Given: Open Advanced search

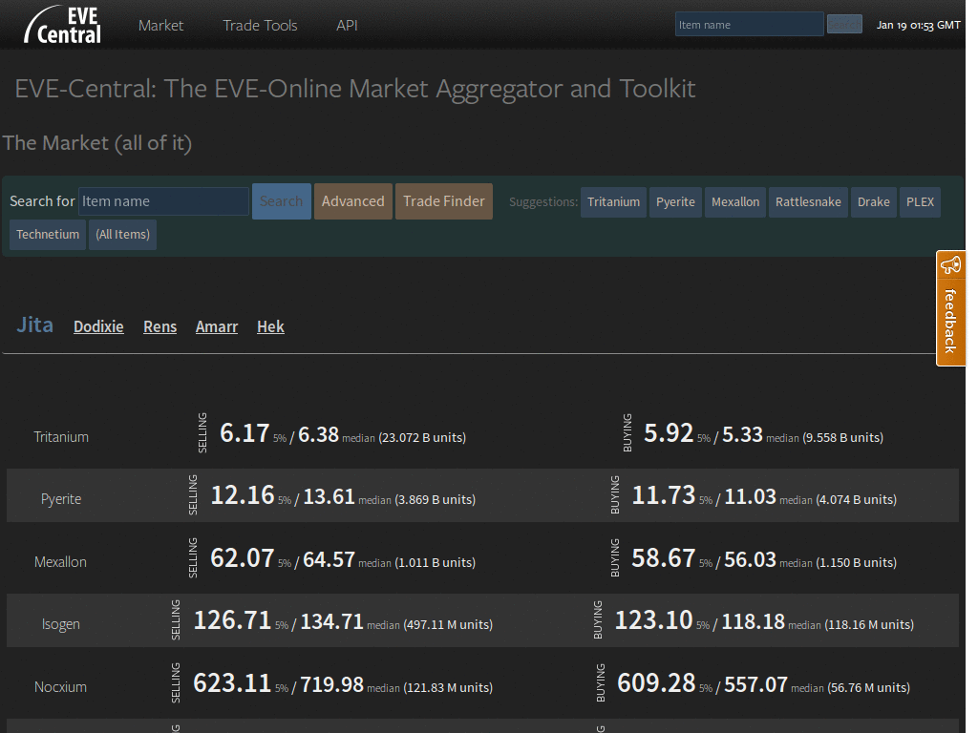Looking at the screenshot, I should [x=353, y=201].
